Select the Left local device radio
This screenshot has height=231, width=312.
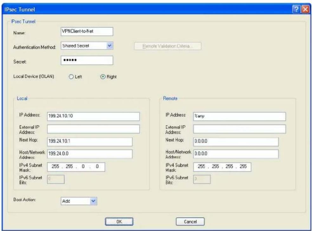(71, 77)
